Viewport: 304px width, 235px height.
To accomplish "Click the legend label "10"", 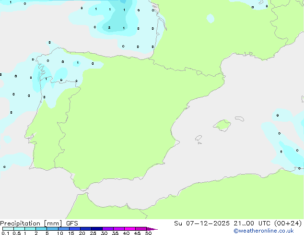I will (60, 233).
